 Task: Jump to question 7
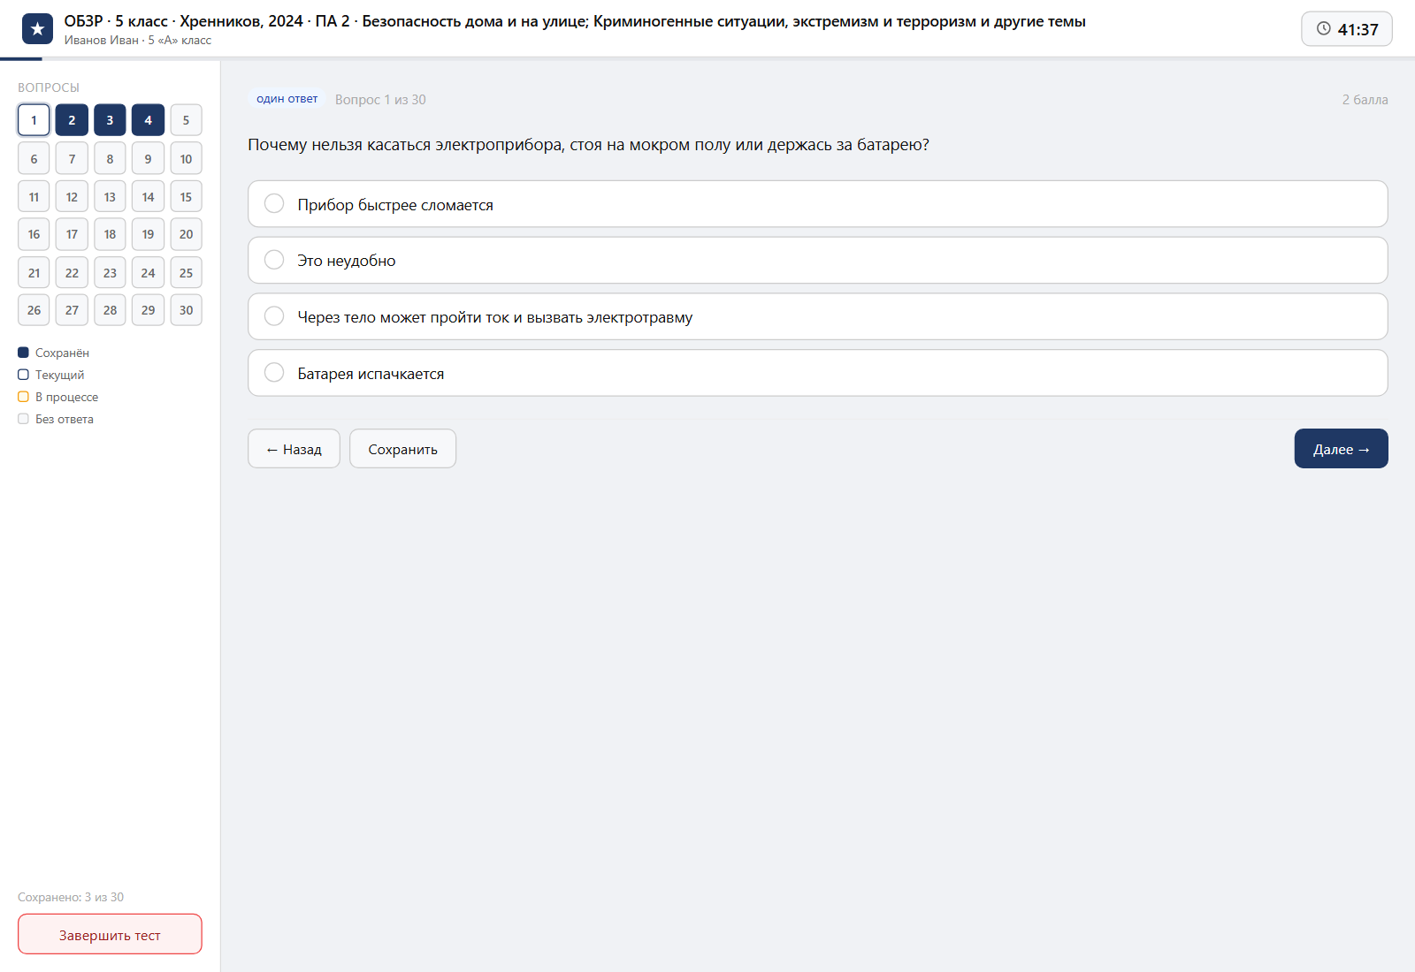[x=72, y=159]
